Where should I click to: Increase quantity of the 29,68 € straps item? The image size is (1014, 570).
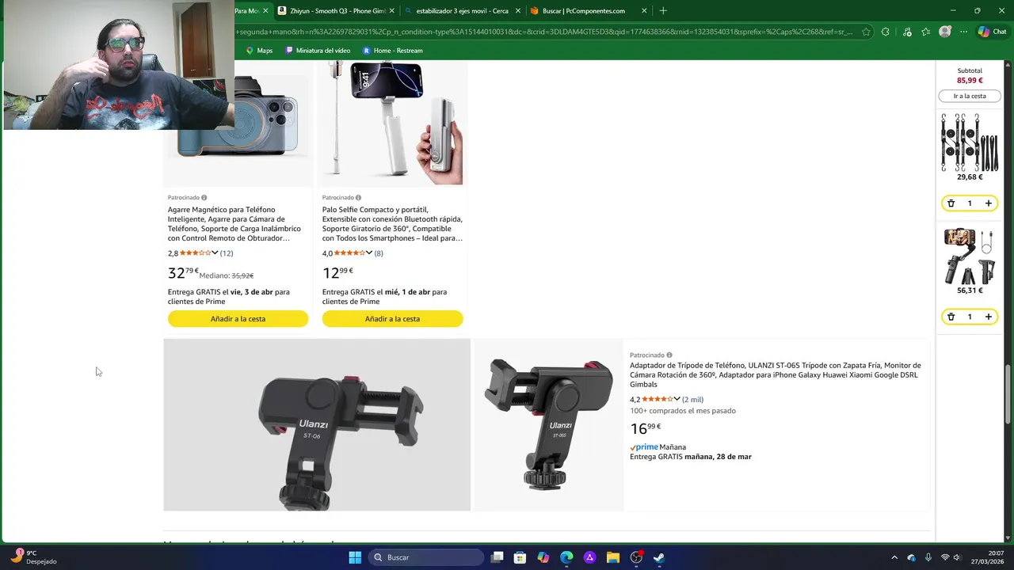(x=989, y=203)
